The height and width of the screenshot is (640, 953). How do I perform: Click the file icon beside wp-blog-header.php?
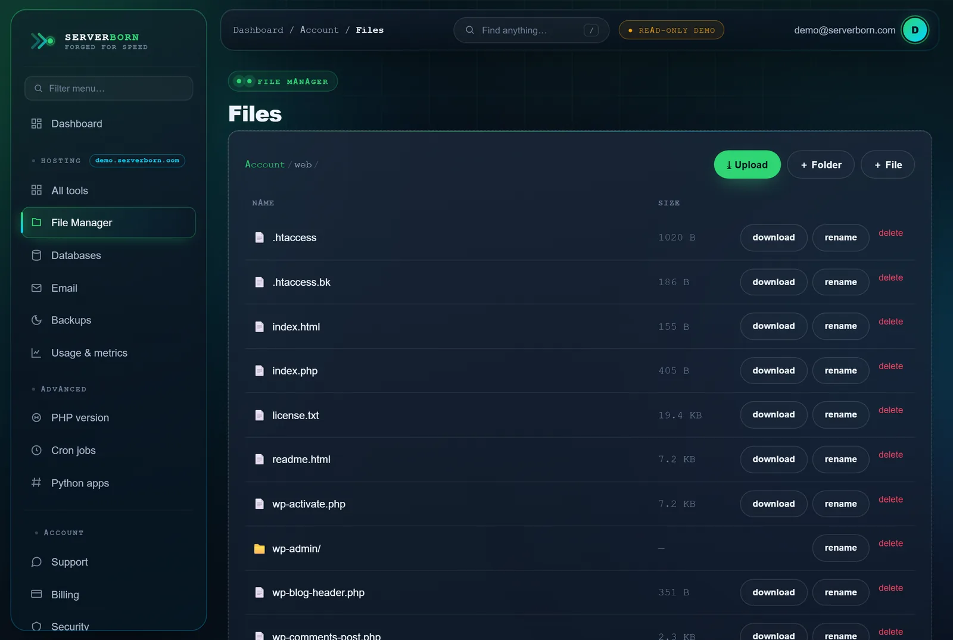coord(260,592)
